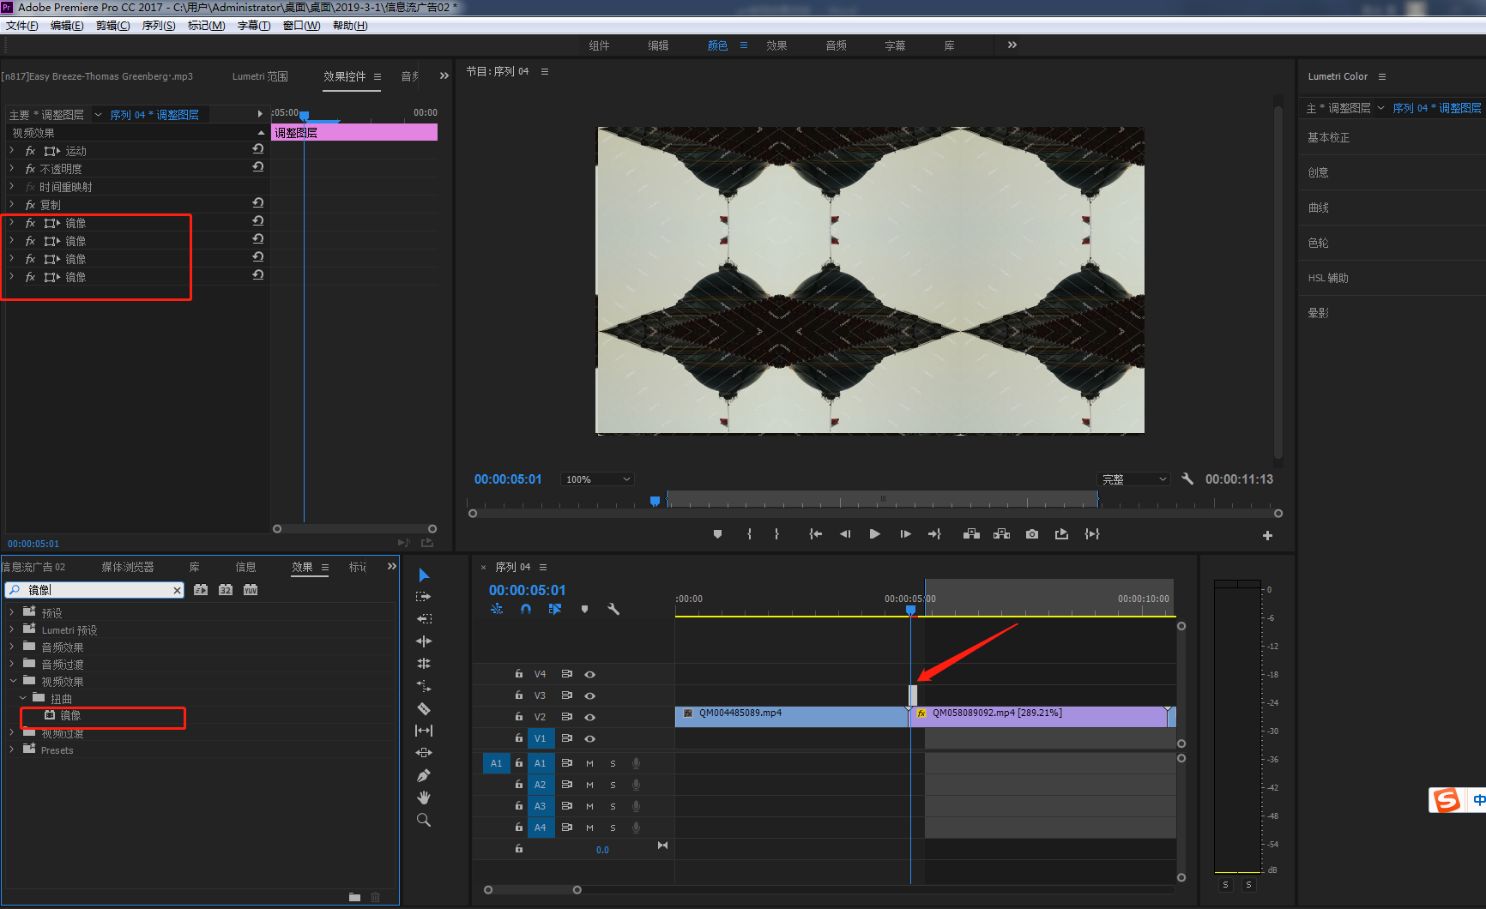Toggle sync lock for V3 track

point(566,695)
